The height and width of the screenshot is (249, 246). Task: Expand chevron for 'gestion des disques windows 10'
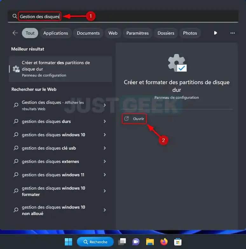pyautogui.click(x=105, y=135)
